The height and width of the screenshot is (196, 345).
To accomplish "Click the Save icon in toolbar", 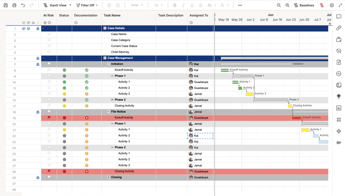I will [6, 5].
